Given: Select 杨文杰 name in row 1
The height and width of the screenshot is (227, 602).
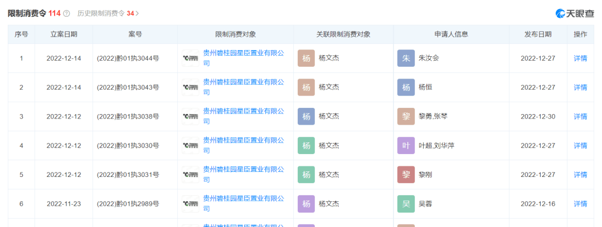Looking at the screenshot, I should (x=329, y=58).
